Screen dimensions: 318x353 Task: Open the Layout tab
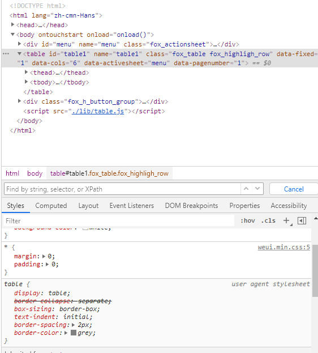point(88,206)
